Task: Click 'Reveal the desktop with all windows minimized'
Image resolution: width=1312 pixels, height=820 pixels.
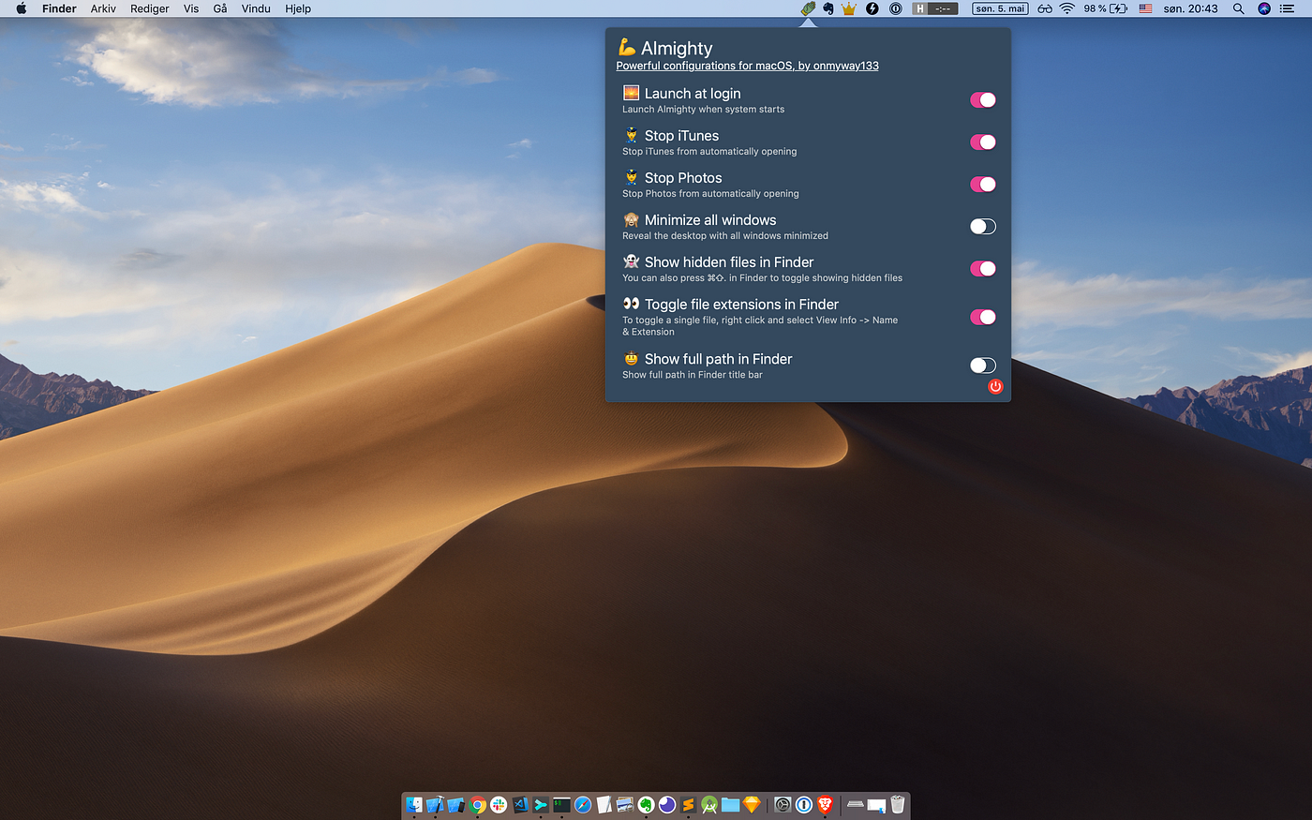Action: 725,236
